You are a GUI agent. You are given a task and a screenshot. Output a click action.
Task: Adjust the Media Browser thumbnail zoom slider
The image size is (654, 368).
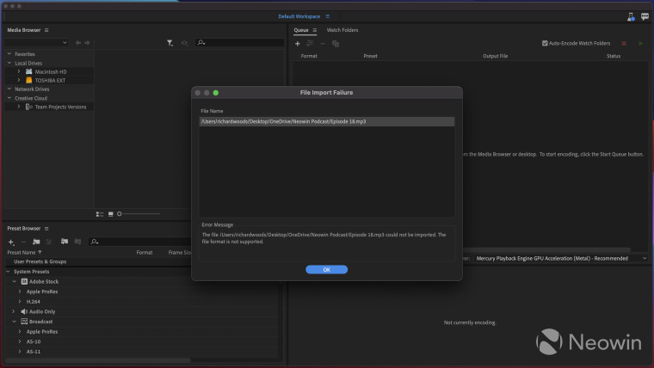tap(120, 214)
